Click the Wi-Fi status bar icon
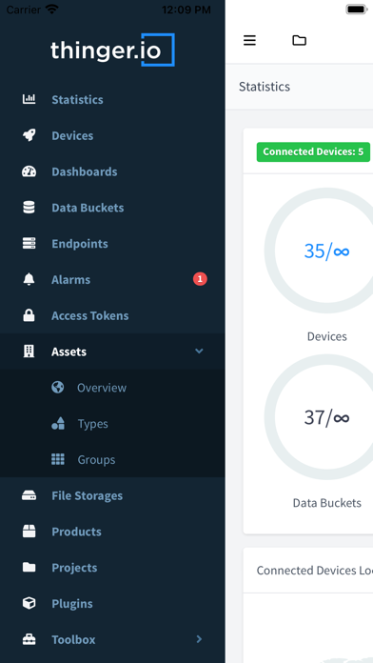 point(52,10)
